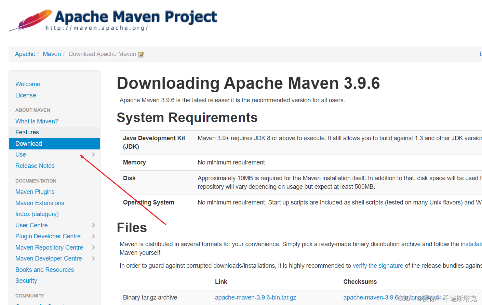Image resolution: width=482 pixels, height=305 pixels.
Task: Expand the Use sidebar submenu
Action: point(93,155)
